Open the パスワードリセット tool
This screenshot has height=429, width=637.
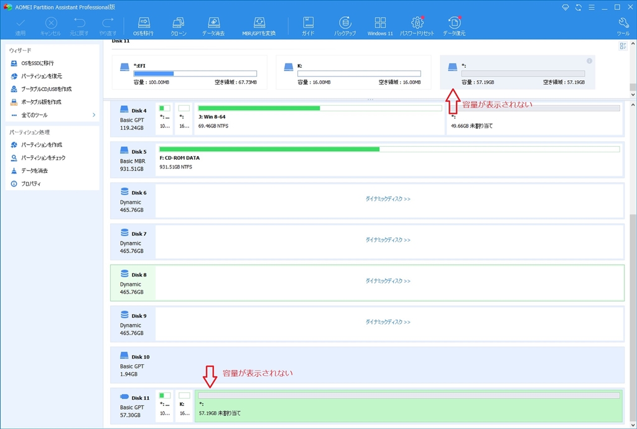pos(417,27)
